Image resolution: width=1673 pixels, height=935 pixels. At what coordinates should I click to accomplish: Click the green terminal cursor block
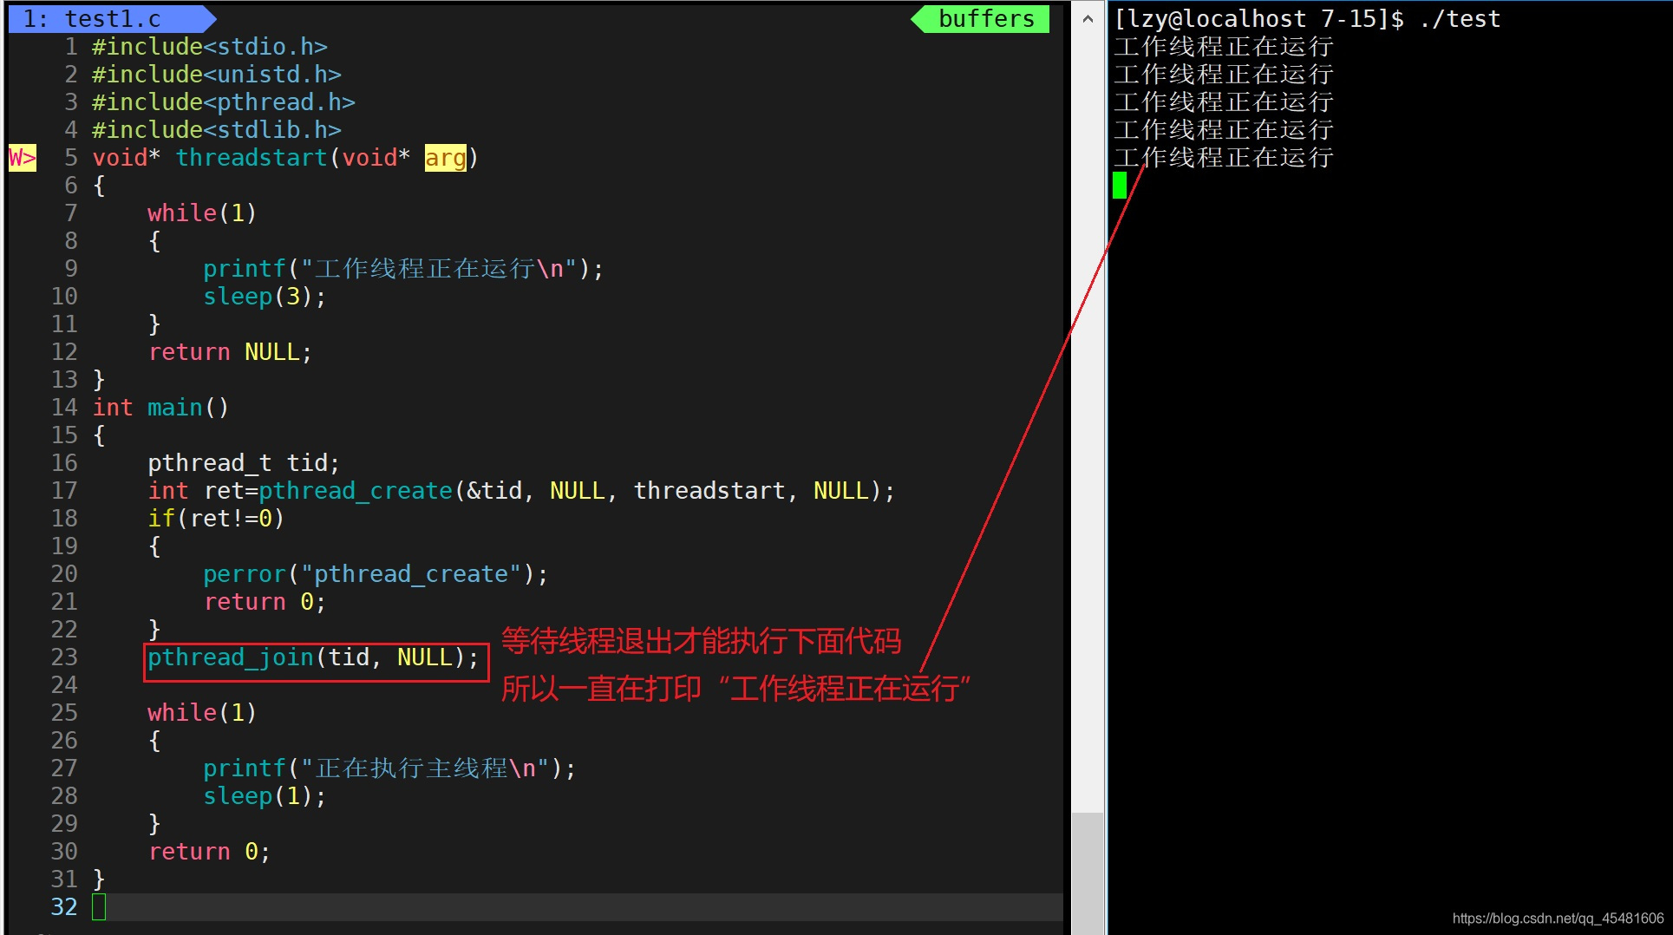coord(1120,185)
